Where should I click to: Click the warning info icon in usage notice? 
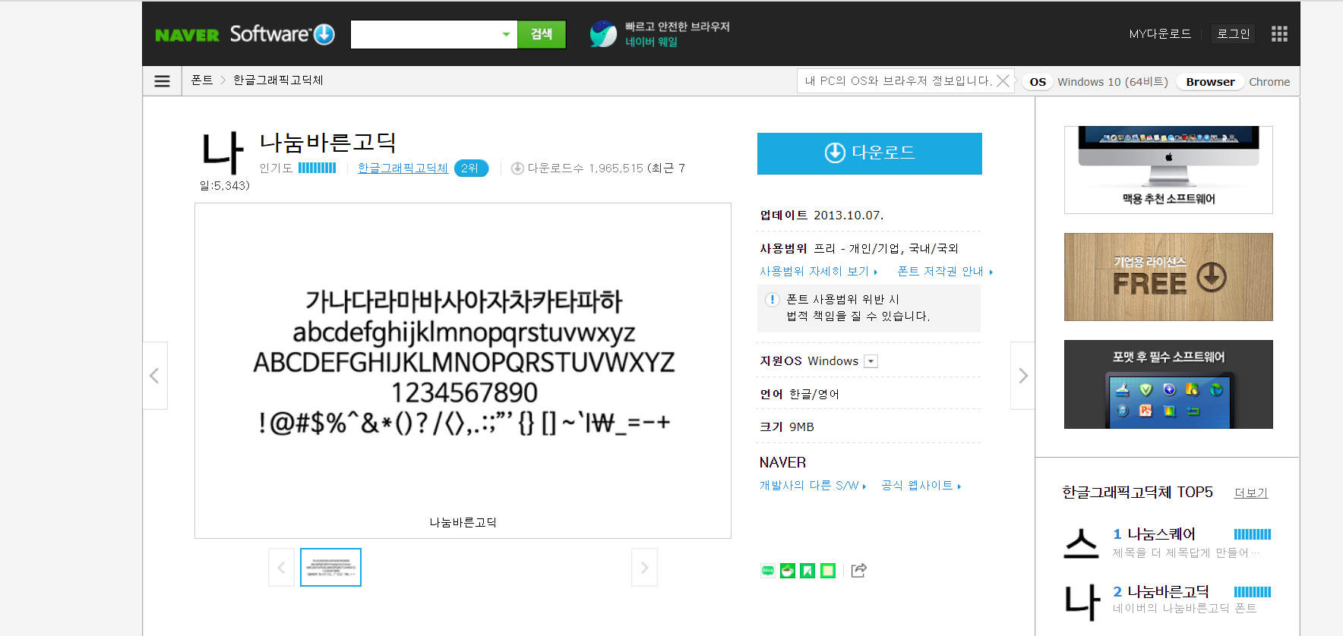(x=773, y=299)
